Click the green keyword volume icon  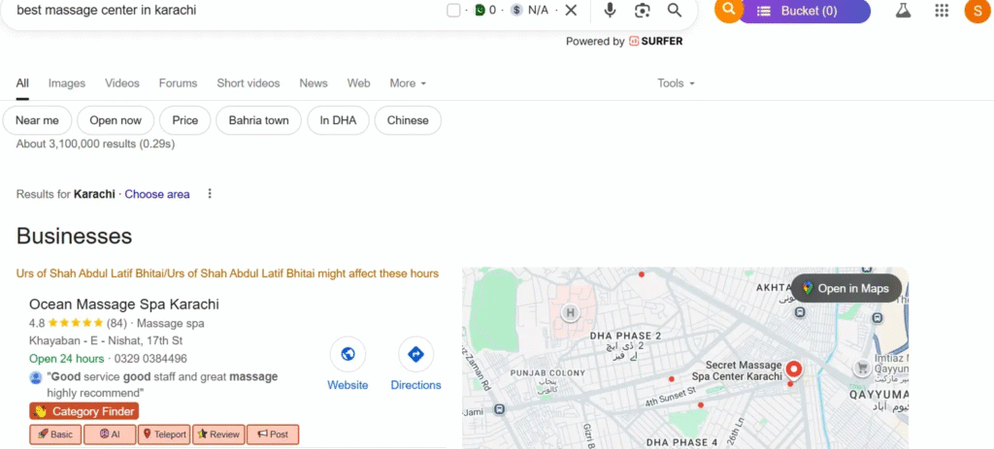(480, 10)
